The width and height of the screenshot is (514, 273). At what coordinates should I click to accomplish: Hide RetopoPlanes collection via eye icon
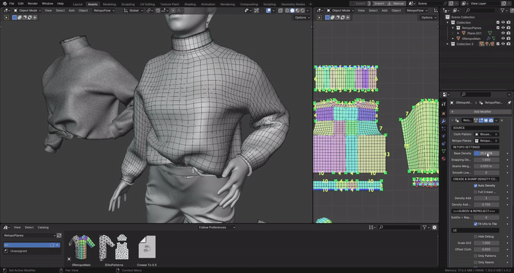(x=502, y=28)
